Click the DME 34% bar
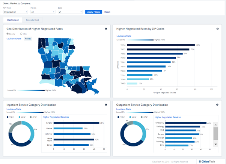The image size is (226, 164). [181, 130]
